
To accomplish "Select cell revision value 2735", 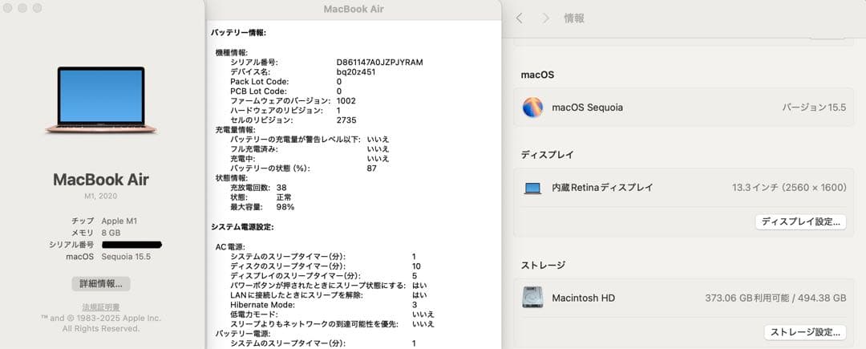I will [346, 120].
